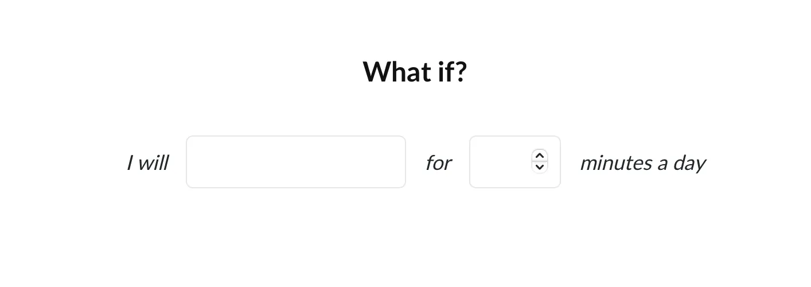This screenshot has width=811, height=287.
Task: Click the up arrow on minutes stepper
Action: (539, 156)
